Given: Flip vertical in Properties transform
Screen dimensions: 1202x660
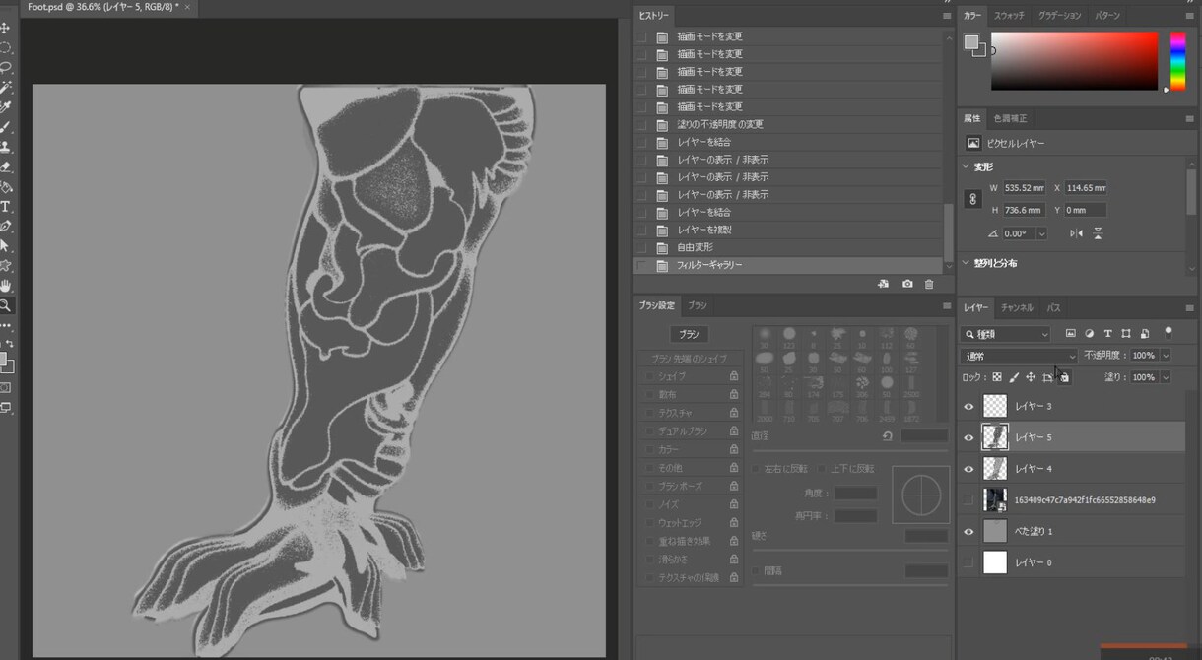Looking at the screenshot, I should pyautogui.click(x=1098, y=233).
